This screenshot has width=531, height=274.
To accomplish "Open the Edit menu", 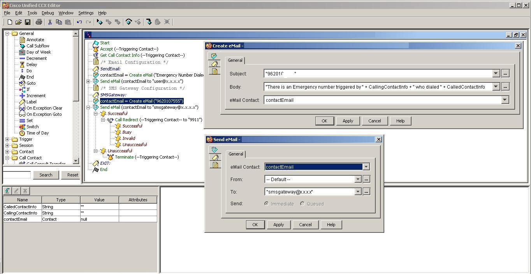I will coord(19,13).
